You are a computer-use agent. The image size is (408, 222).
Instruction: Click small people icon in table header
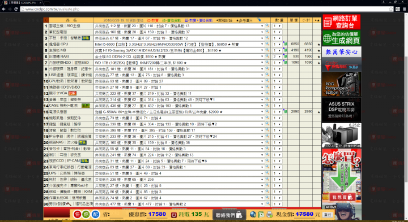(259, 19)
